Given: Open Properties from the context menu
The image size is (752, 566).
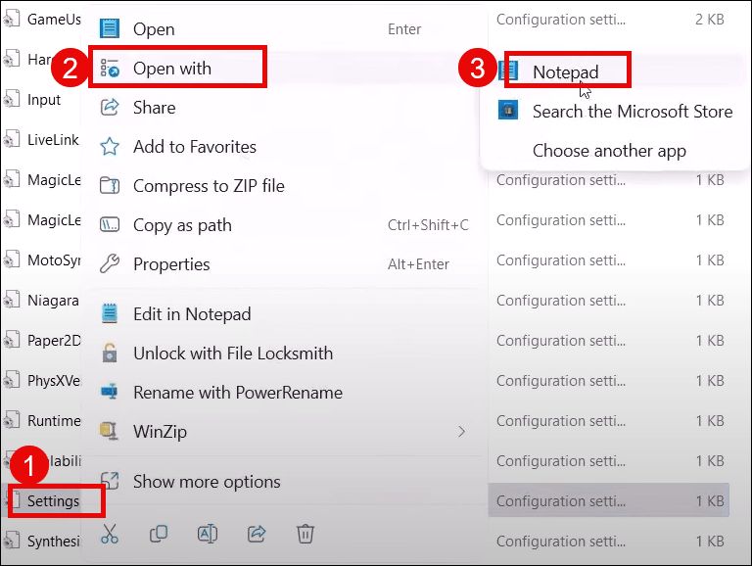Looking at the screenshot, I should point(171,264).
